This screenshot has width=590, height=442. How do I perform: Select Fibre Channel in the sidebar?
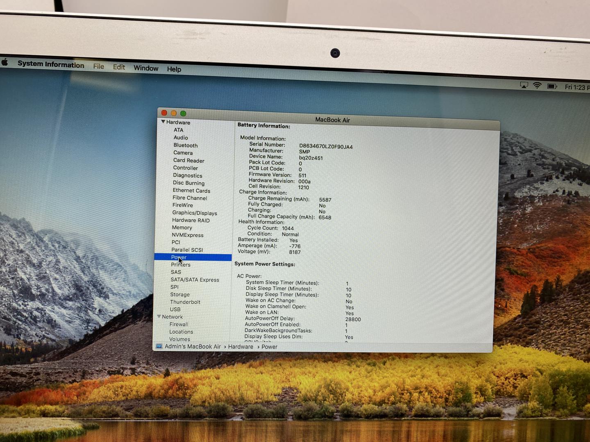(190, 198)
